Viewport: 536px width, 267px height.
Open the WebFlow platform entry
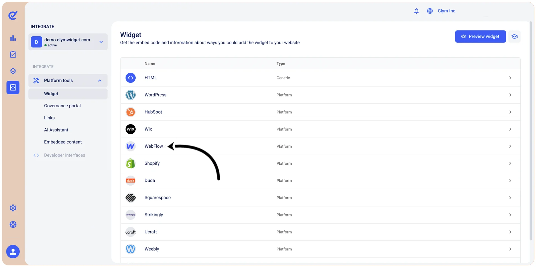(320, 146)
